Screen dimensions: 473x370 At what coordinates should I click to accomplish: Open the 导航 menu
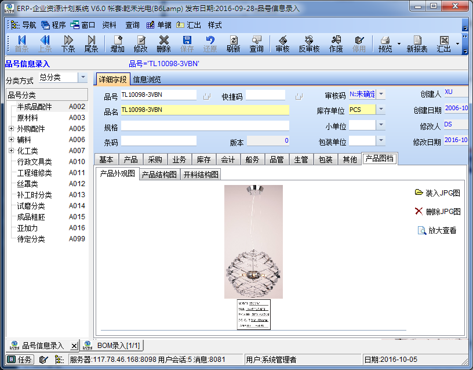(x=24, y=25)
